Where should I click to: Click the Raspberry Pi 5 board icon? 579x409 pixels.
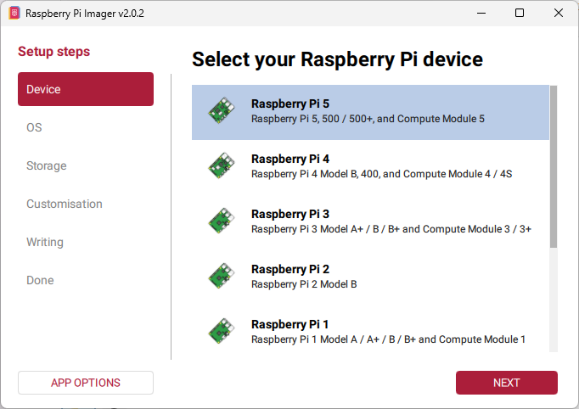click(x=222, y=111)
